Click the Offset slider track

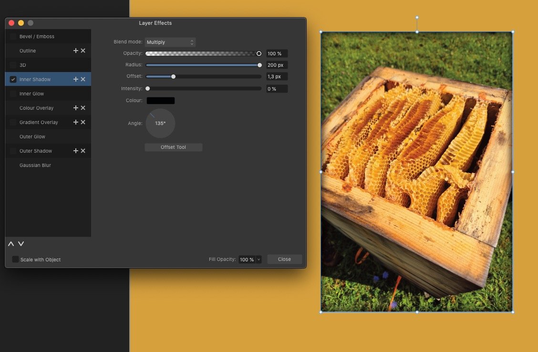pos(204,76)
